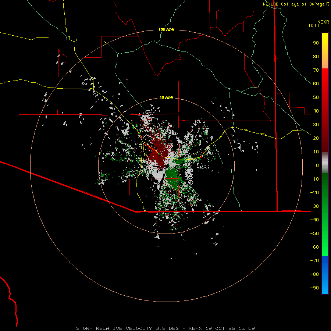This screenshot has height=331, width=331.
Task: Click the 90 value on the velocity scale
Action: 316,43
